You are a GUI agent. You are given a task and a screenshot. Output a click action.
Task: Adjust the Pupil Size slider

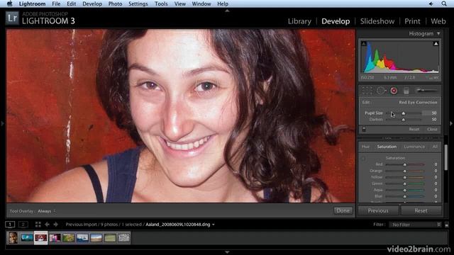(x=404, y=113)
